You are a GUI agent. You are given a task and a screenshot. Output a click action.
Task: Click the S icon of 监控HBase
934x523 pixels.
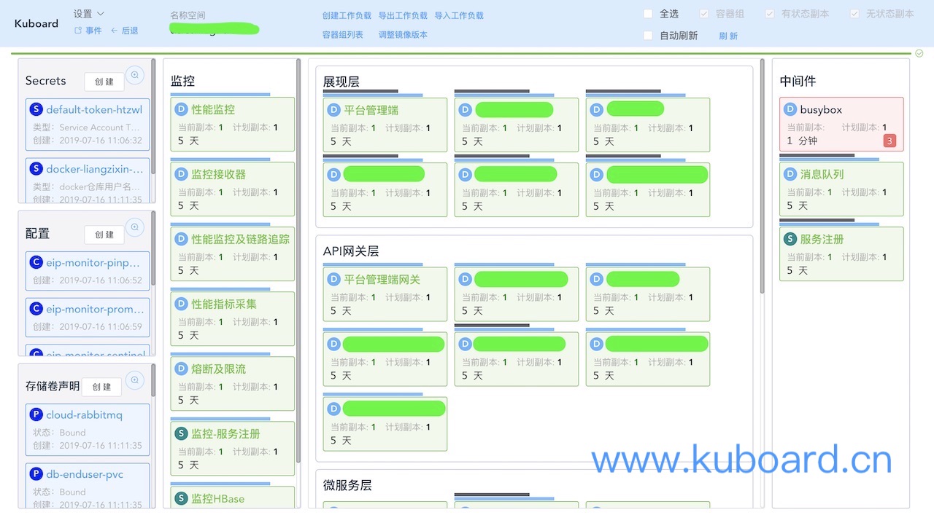182,498
